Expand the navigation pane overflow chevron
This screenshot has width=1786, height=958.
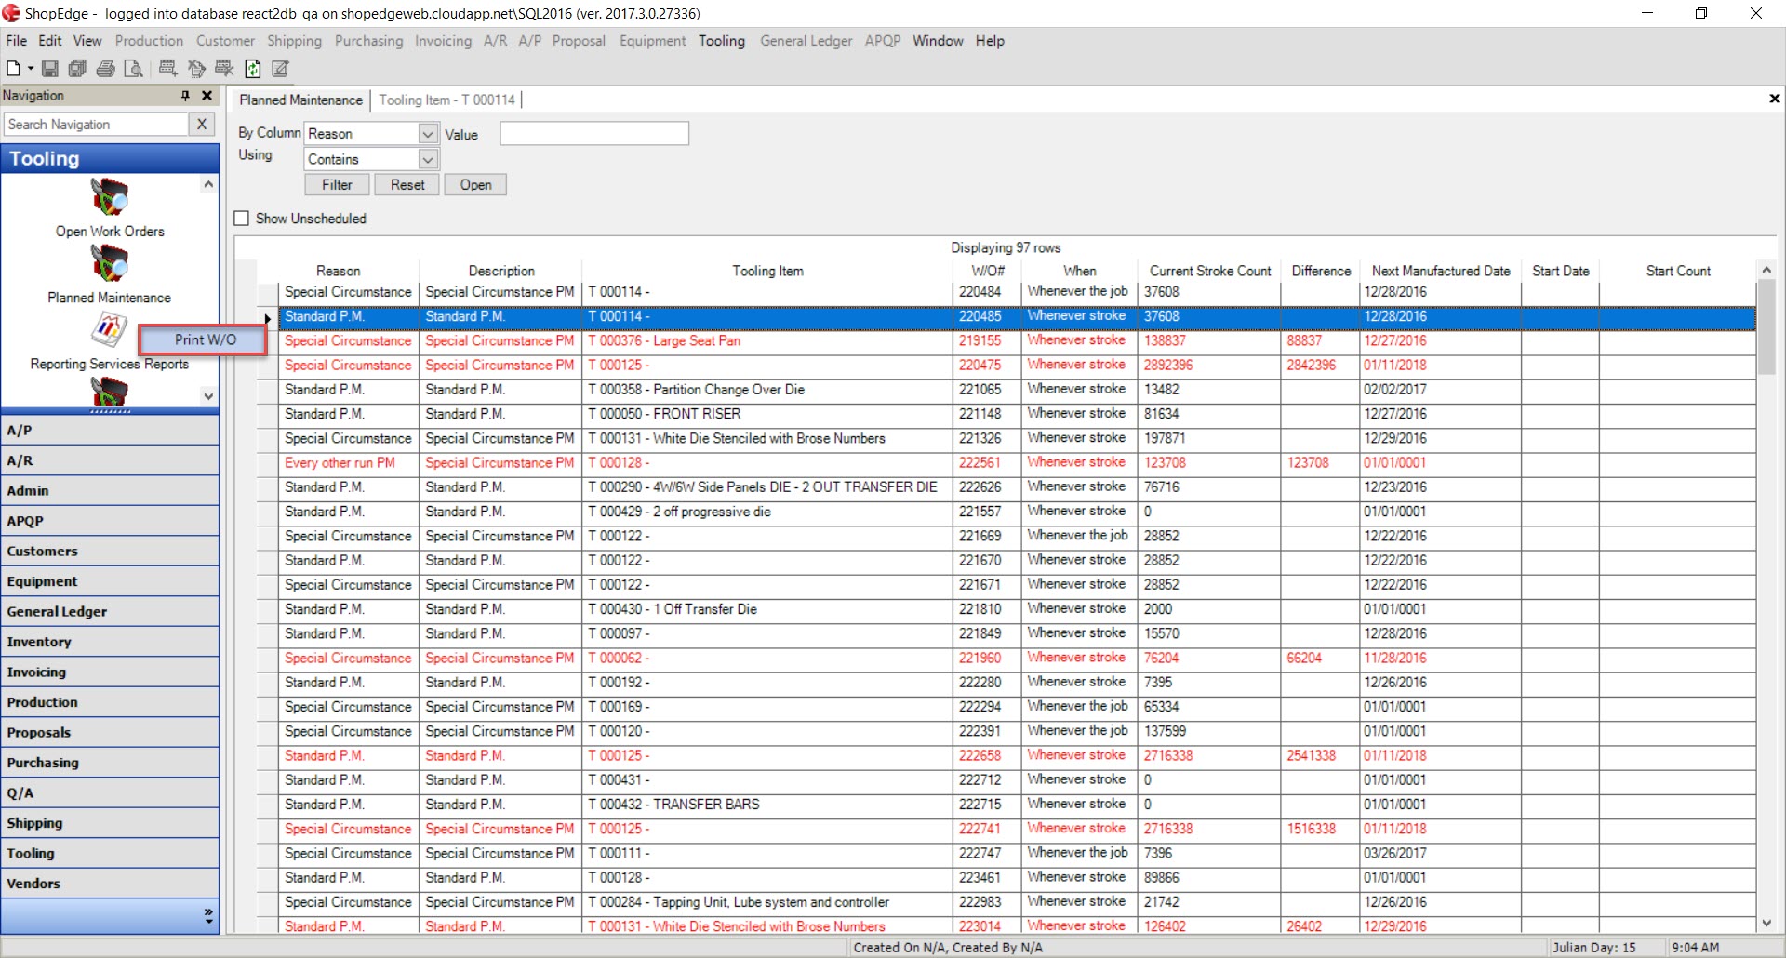pyautogui.click(x=208, y=916)
